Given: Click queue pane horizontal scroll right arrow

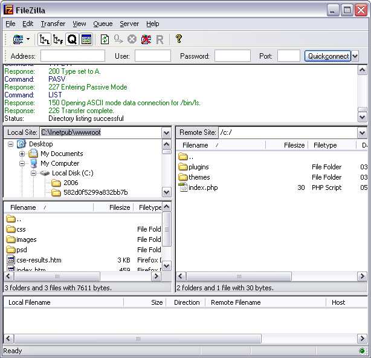Looking at the screenshot, I should pyautogui.click(x=362, y=338).
